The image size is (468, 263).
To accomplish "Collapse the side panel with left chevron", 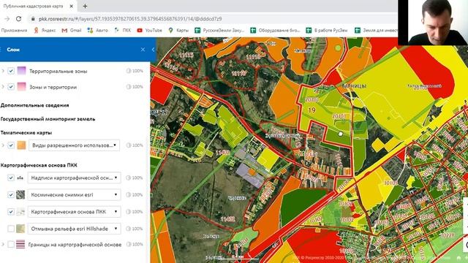I will click(x=153, y=50).
